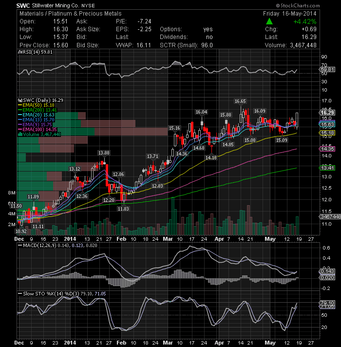Click the Prev Close value 15.60
The width and height of the screenshot is (341, 347).
[x=60, y=45]
